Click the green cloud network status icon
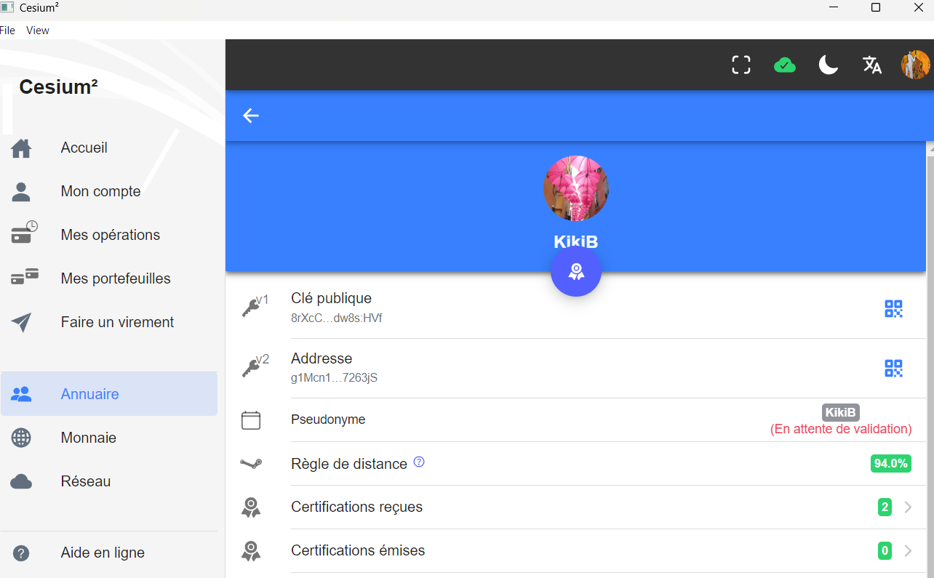The image size is (934, 578). tap(784, 65)
